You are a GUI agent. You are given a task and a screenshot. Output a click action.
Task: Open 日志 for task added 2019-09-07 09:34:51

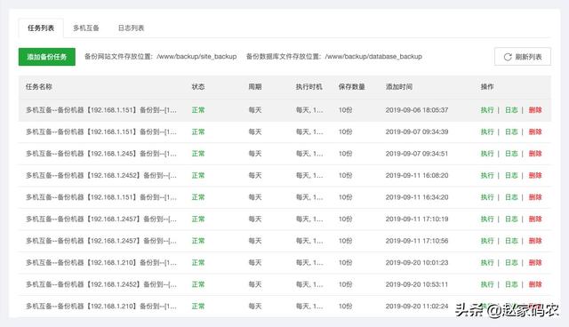(x=511, y=154)
